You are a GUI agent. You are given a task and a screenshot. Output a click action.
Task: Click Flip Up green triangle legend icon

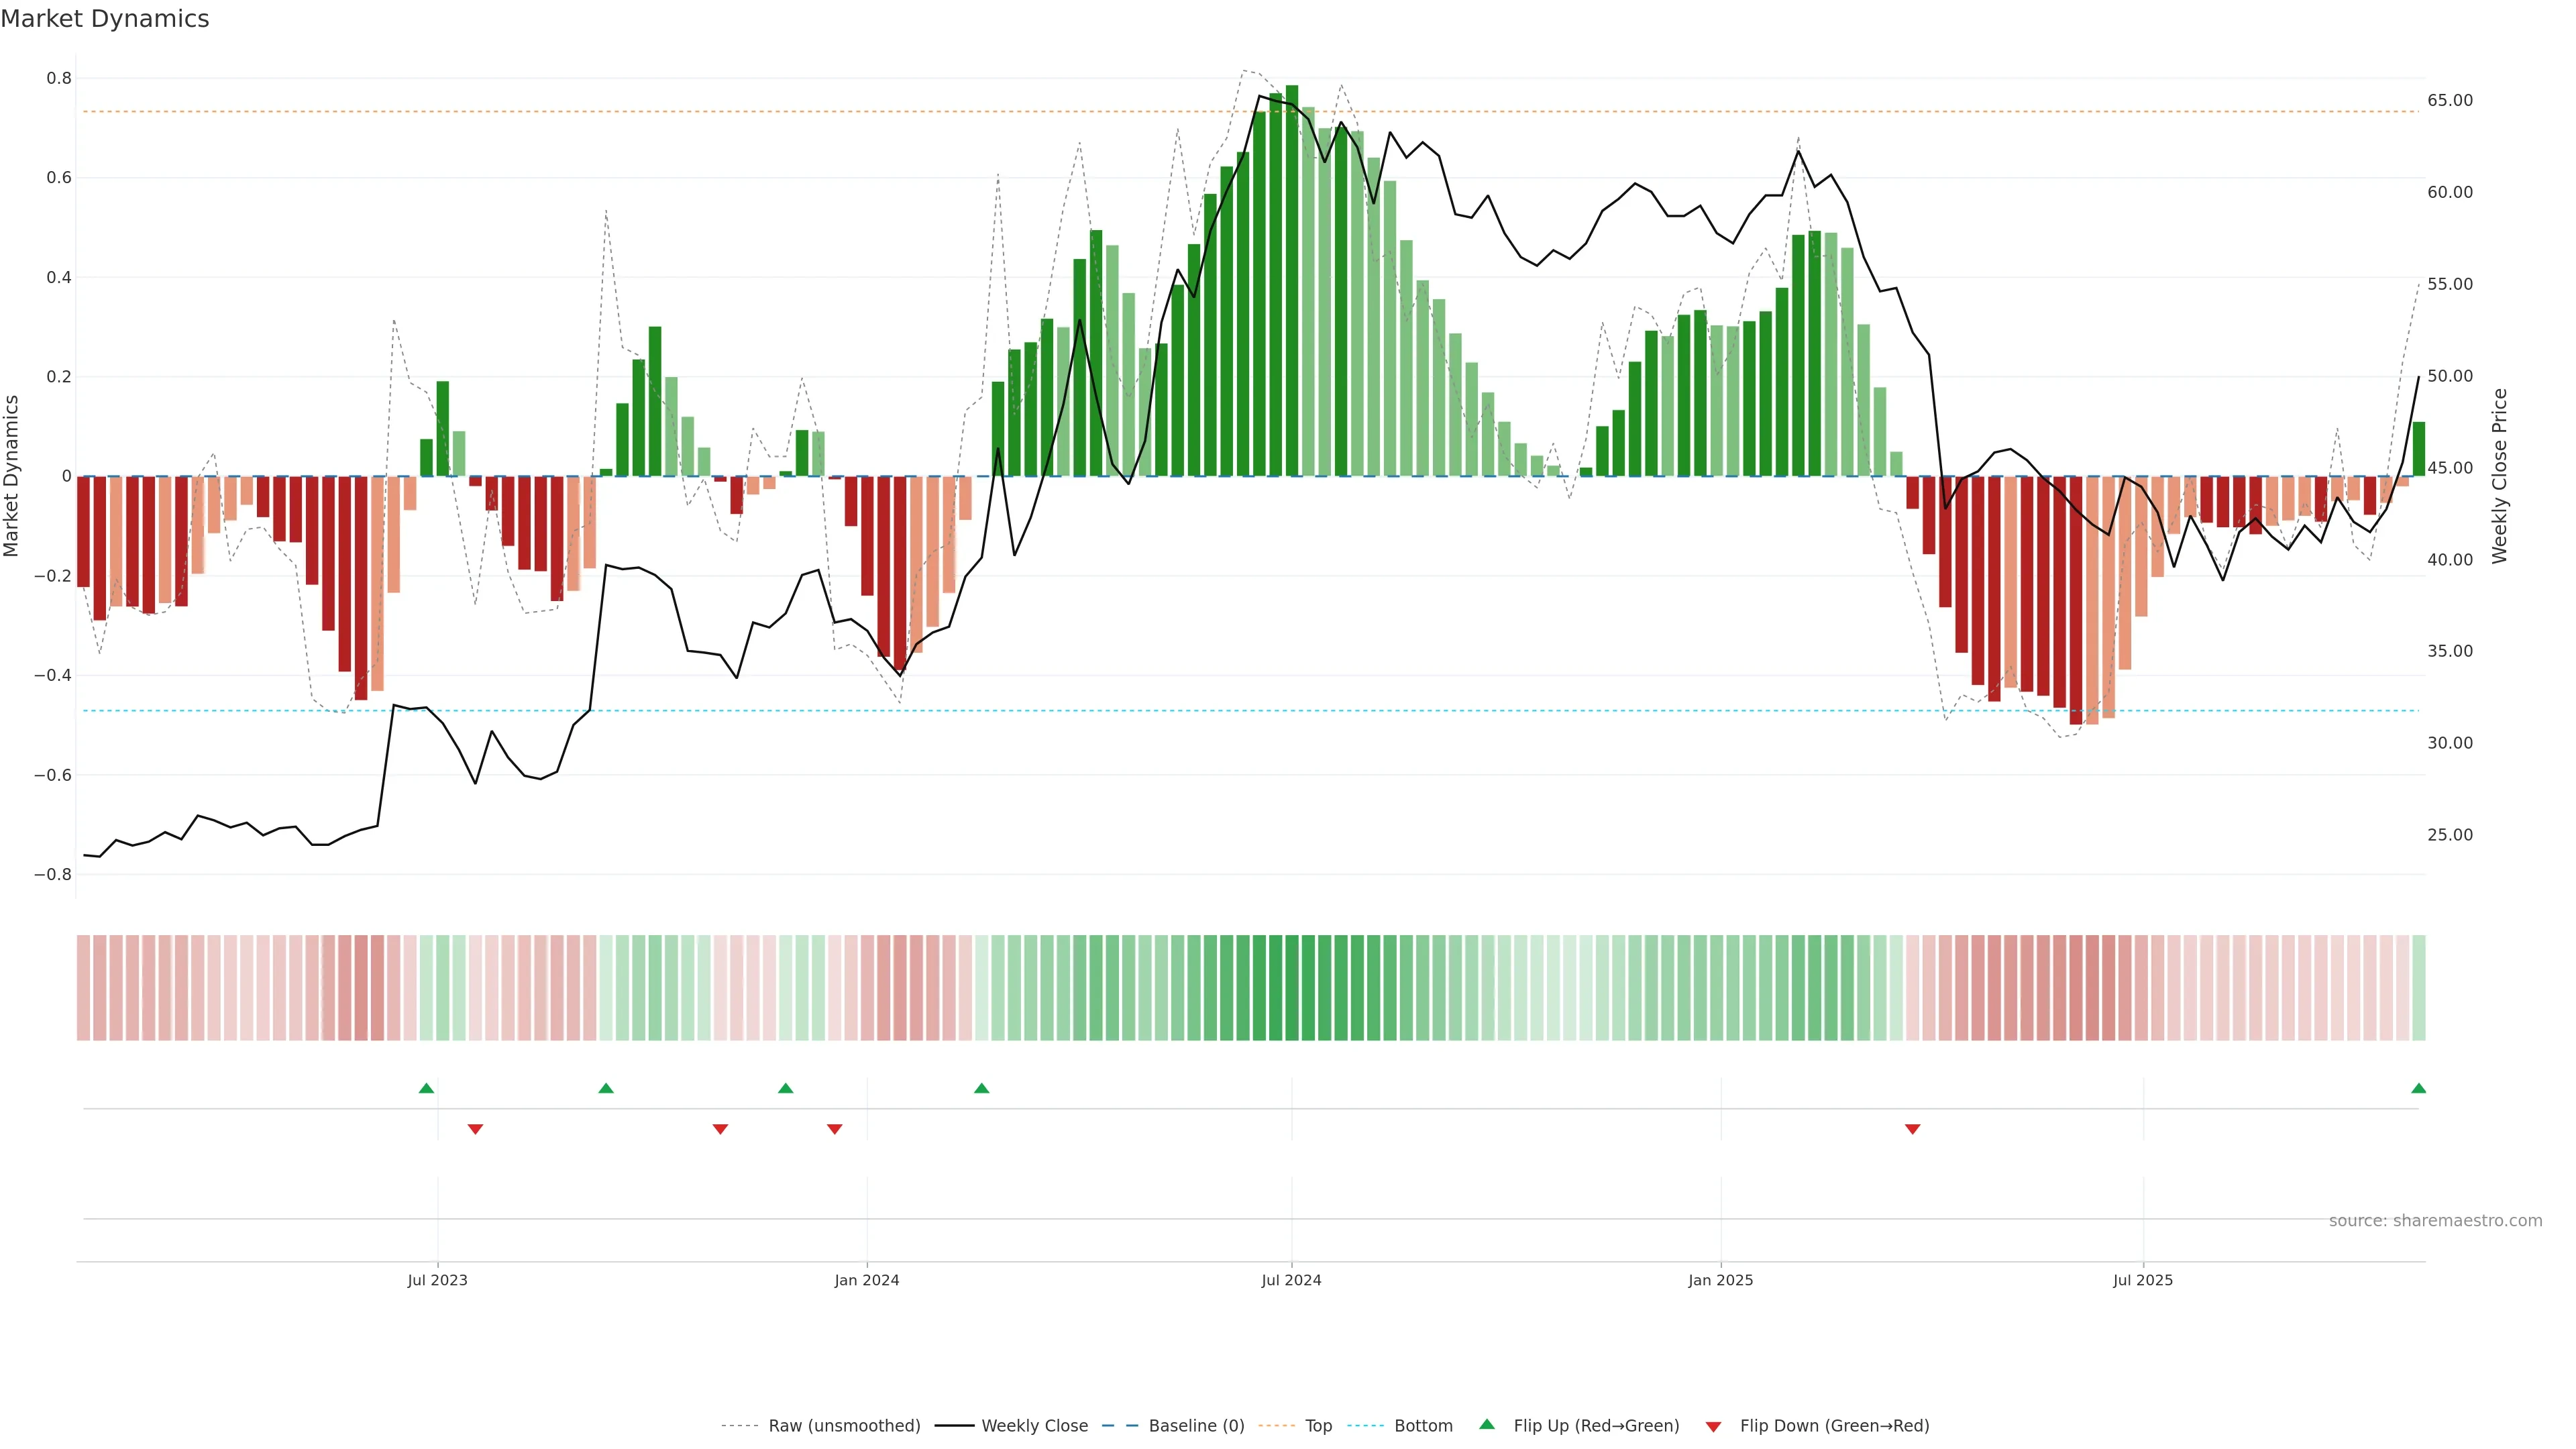1487,1424
